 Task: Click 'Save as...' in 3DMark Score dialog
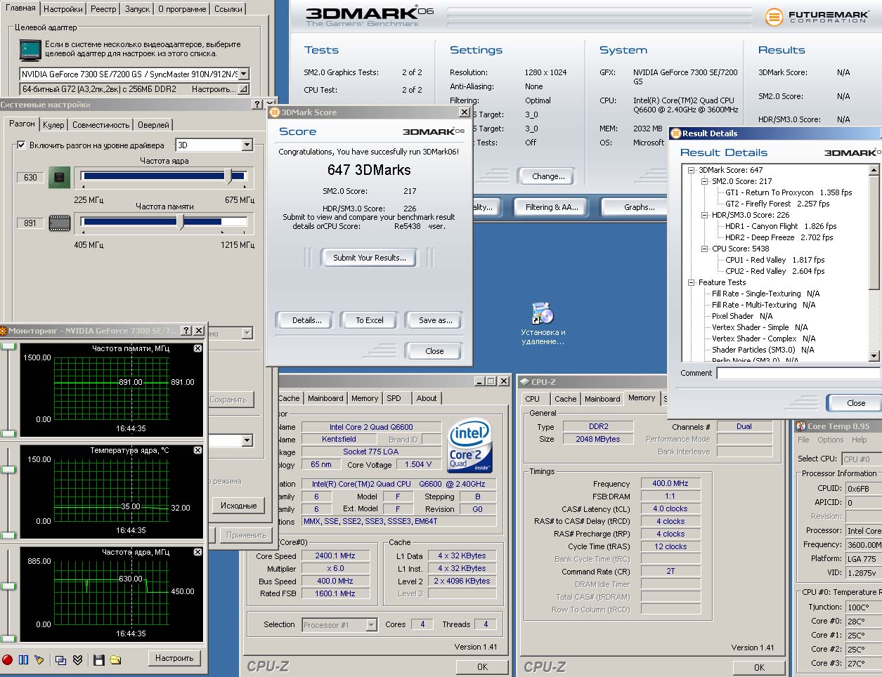435,320
